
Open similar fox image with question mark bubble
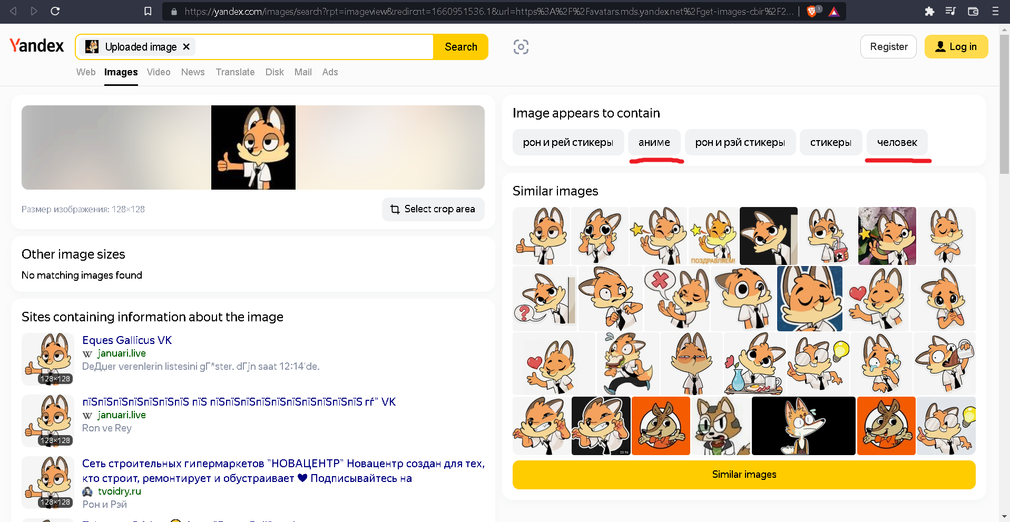click(545, 299)
